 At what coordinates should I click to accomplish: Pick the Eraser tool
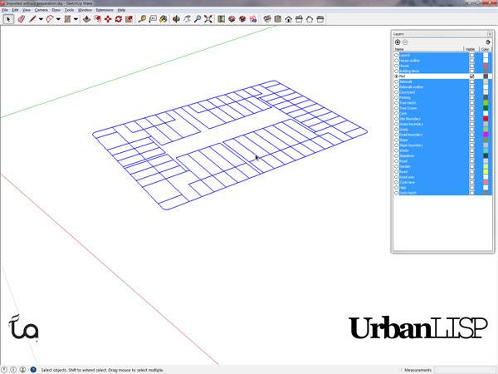tap(22, 18)
